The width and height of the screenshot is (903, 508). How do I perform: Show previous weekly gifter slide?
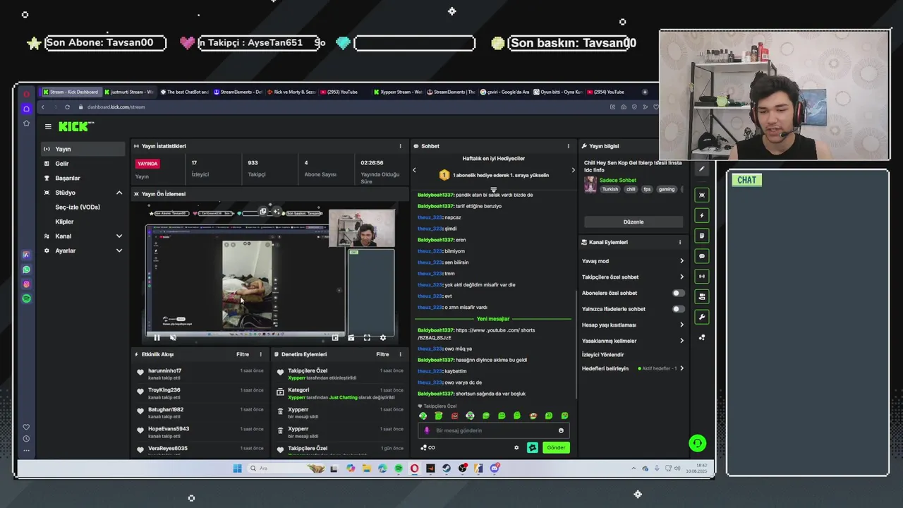point(414,170)
